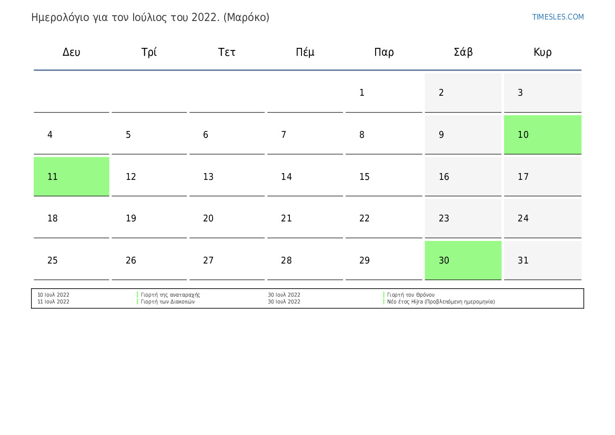Click the Νέο έτος Hijra legend entry
Screen dimensions: 615x435
pos(441,301)
